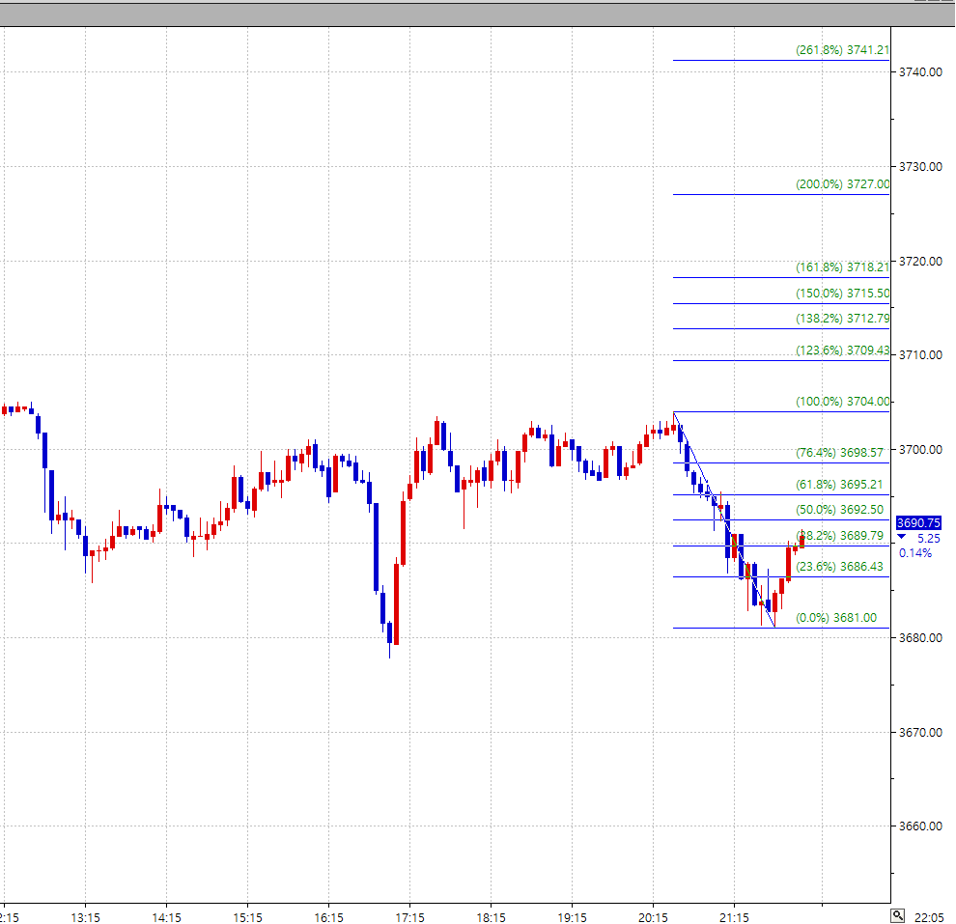Select the 50.0% retracement label 3692.50
Viewport: 956px width, 924px height.
coord(839,510)
